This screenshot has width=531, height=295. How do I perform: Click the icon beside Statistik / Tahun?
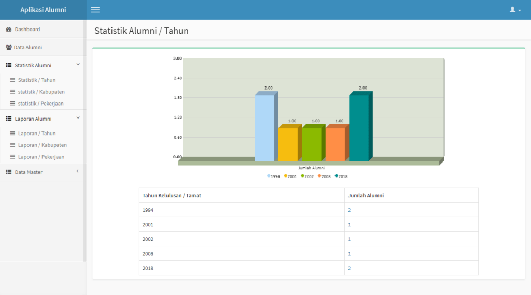pos(13,80)
